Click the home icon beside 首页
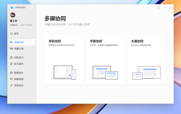Screen dimensions: 181x114 click(x=11, y=34)
